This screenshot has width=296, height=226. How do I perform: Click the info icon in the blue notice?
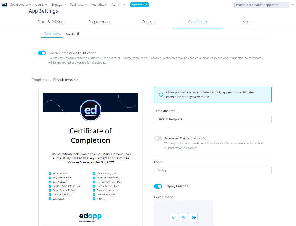161,94
